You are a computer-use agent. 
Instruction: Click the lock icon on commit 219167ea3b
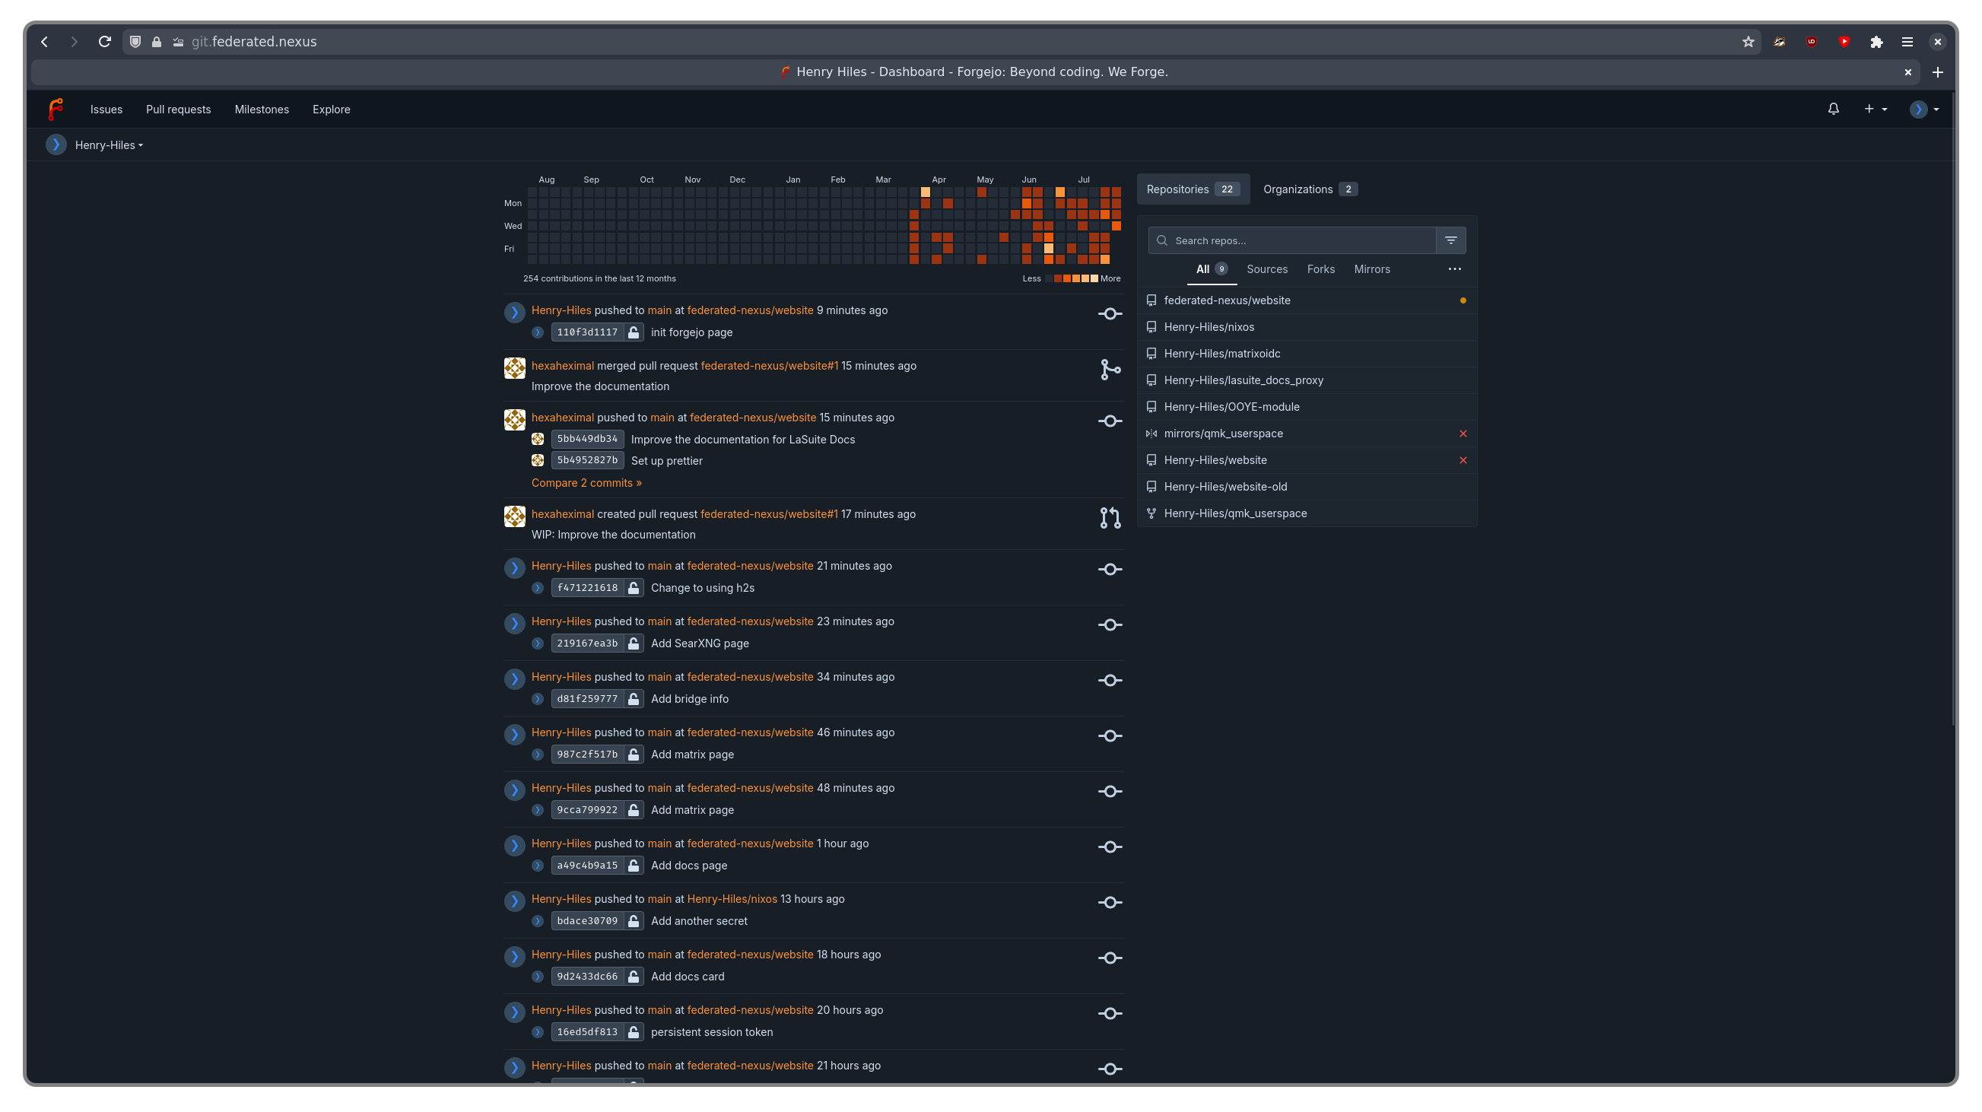(x=634, y=643)
